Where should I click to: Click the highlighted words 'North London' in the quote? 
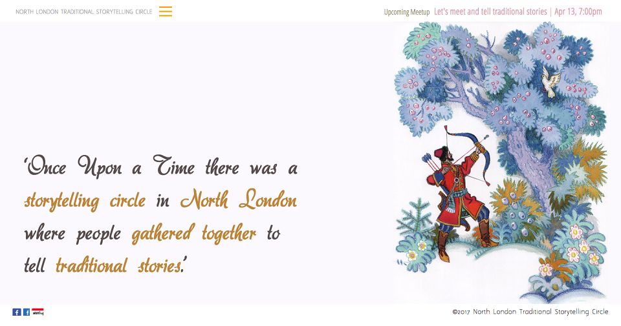(x=239, y=199)
